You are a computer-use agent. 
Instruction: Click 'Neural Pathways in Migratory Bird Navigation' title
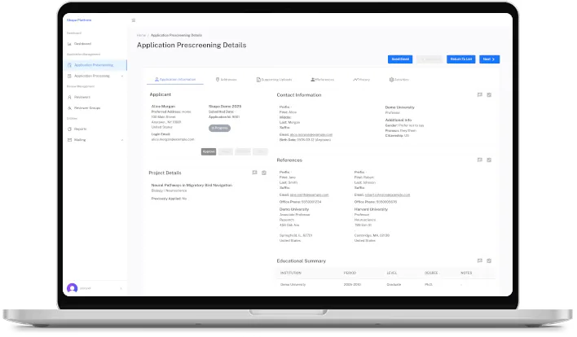click(x=192, y=186)
